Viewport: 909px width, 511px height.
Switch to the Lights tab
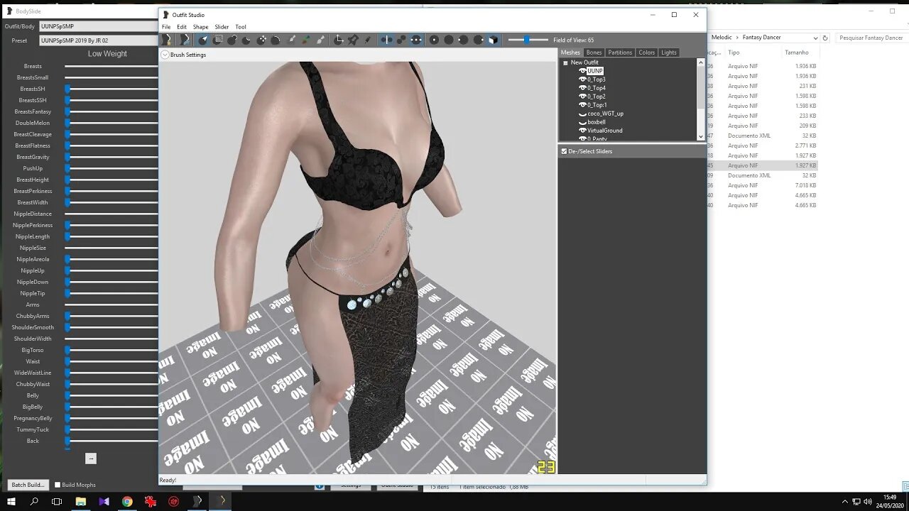(669, 53)
